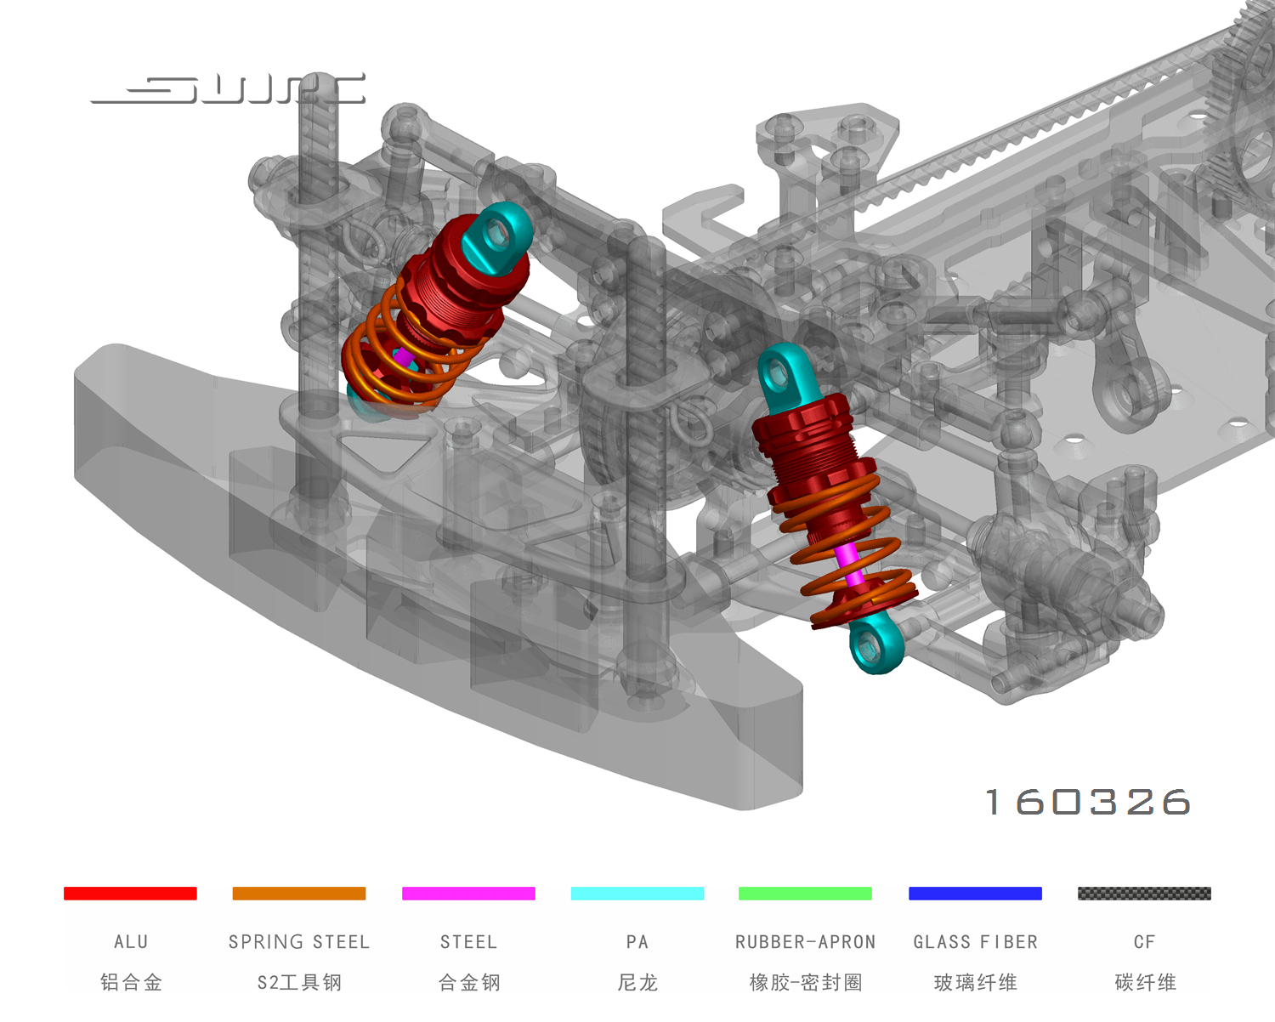Click the ALU legend label
This screenshot has height=1022, width=1275.
[131, 942]
